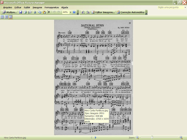Click the Copy icon
The height and width of the screenshot is (140, 187).
click(x=40, y=12)
